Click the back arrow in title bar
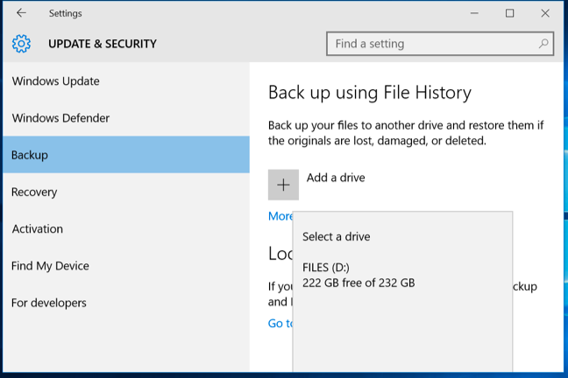This screenshot has height=378, width=568. click(21, 13)
